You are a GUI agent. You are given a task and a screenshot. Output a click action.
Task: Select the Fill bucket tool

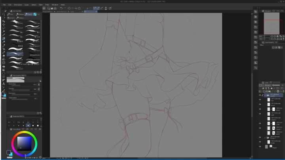click(4, 66)
